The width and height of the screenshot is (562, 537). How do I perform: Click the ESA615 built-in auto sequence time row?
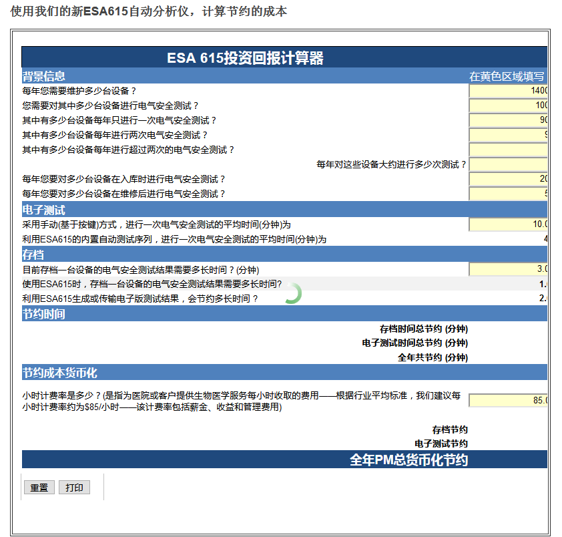click(284, 239)
